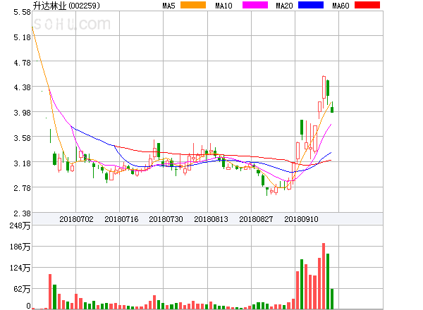Click the 186万 volume axis label
This screenshot has height=310, width=423.
click(x=20, y=247)
